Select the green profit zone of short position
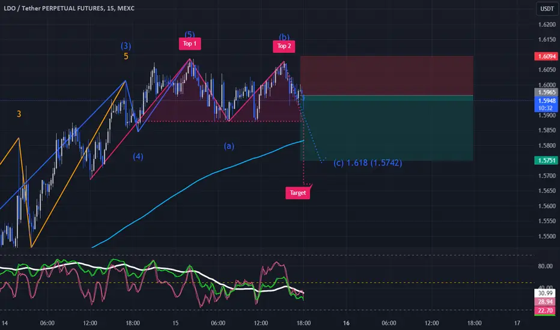This screenshot has height=330, width=560. pos(387,128)
